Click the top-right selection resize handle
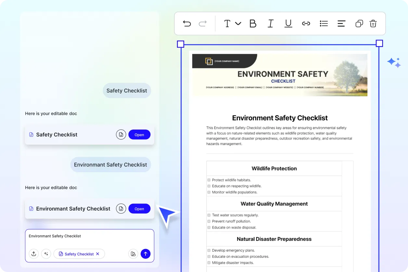Viewport: 408px width, 272px height. click(379, 43)
